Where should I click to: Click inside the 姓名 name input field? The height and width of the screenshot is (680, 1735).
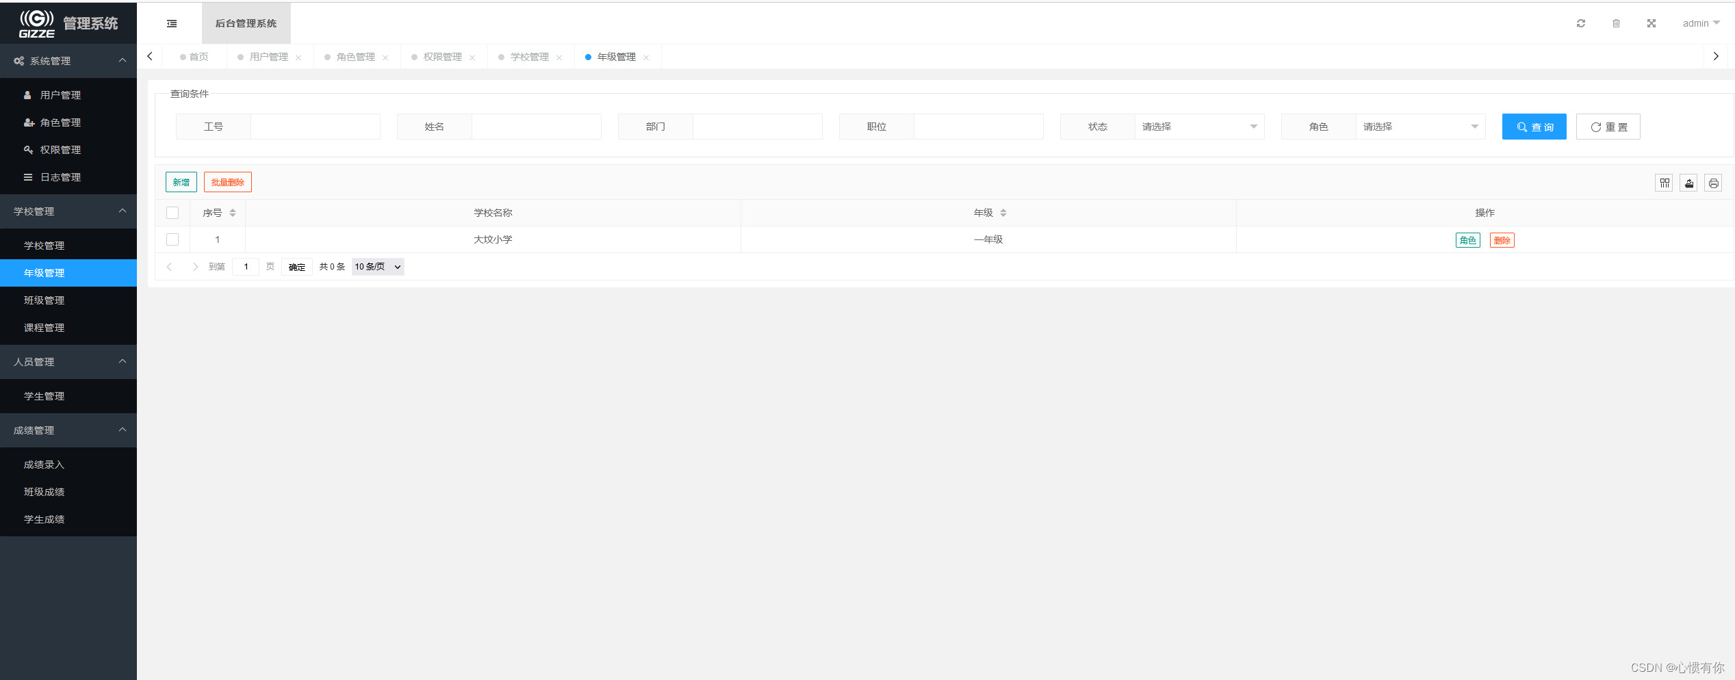[536, 126]
